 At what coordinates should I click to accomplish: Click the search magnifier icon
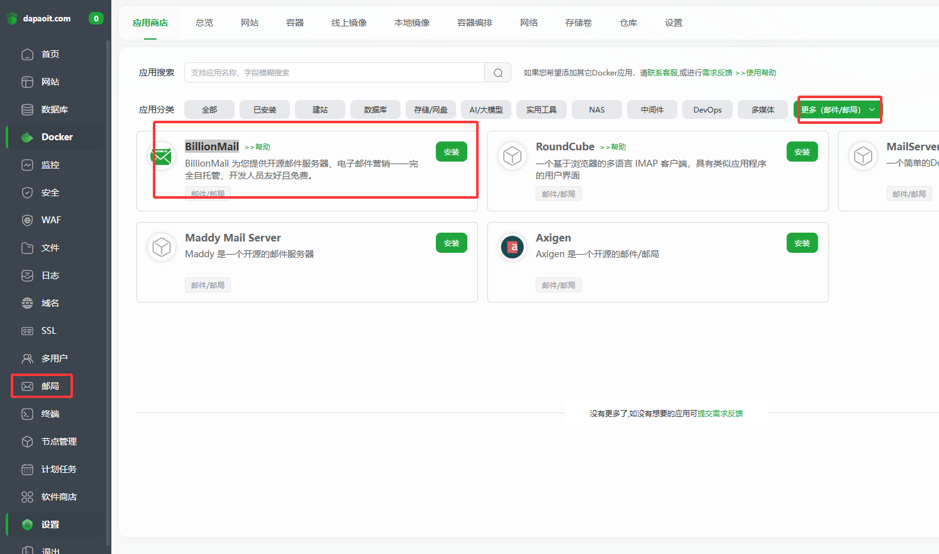pyautogui.click(x=497, y=72)
